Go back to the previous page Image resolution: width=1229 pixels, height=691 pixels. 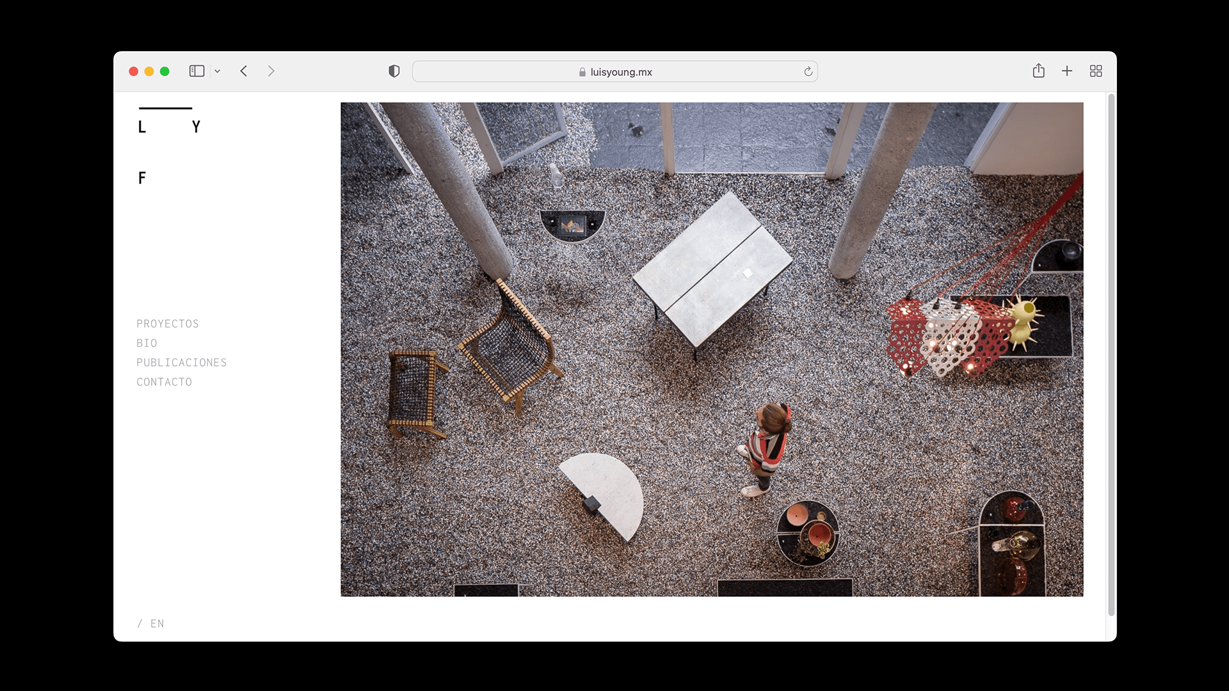point(244,71)
